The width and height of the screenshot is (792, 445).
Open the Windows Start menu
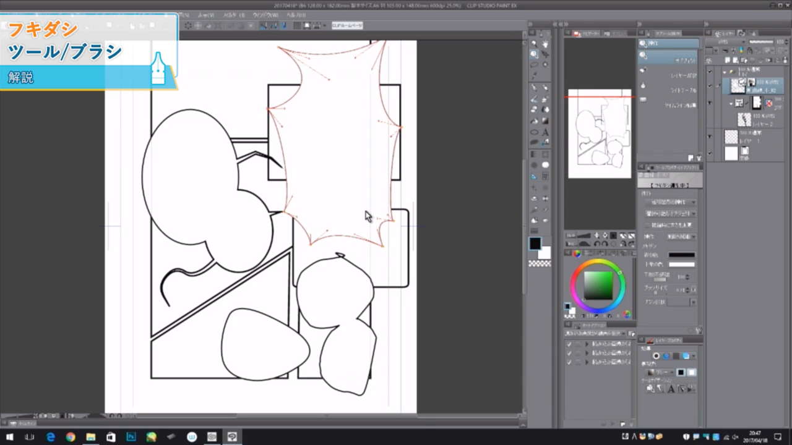point(10,437)
